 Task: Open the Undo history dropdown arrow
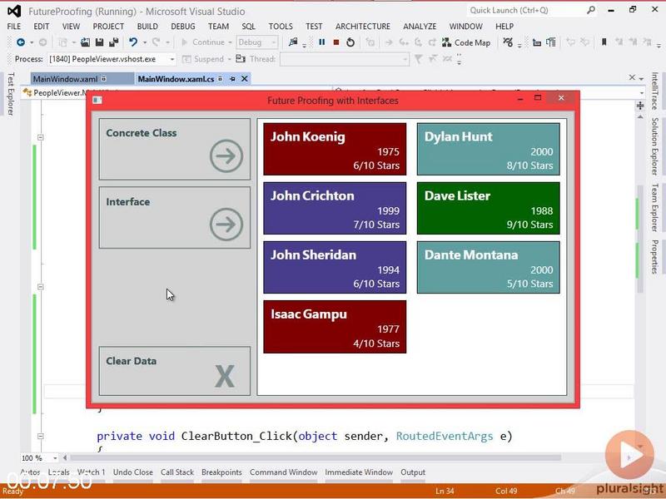click(x=145, y=42)
